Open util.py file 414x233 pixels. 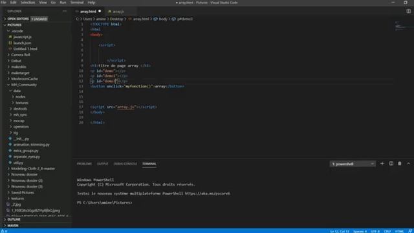tap(18, 162)
